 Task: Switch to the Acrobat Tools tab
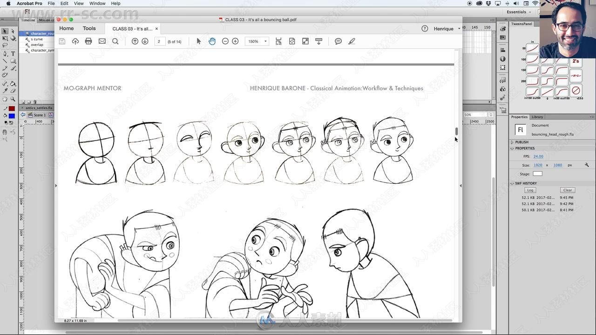(89, 28)
